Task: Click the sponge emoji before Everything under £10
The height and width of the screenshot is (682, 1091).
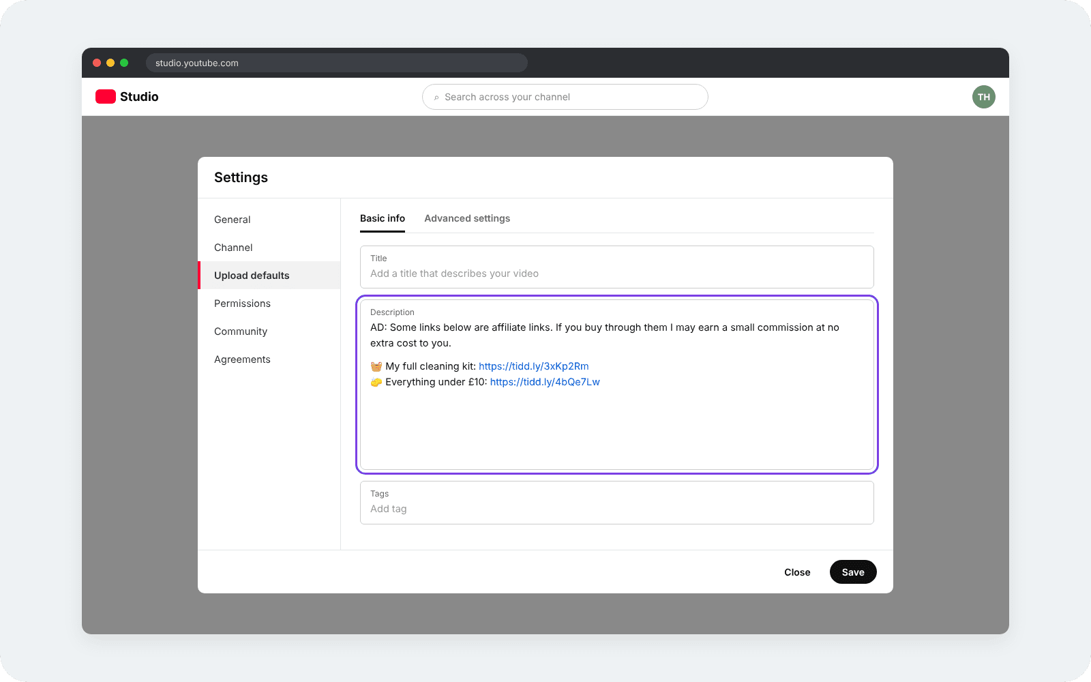Action: pos(376,382)
